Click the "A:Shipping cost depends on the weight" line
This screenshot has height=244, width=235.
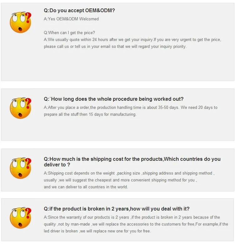coord(129,173)
